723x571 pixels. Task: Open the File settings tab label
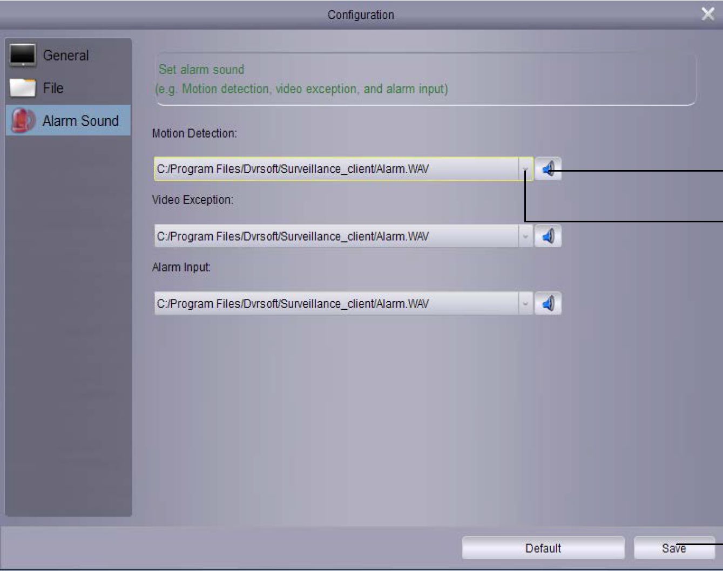click(x=53, y=88)
